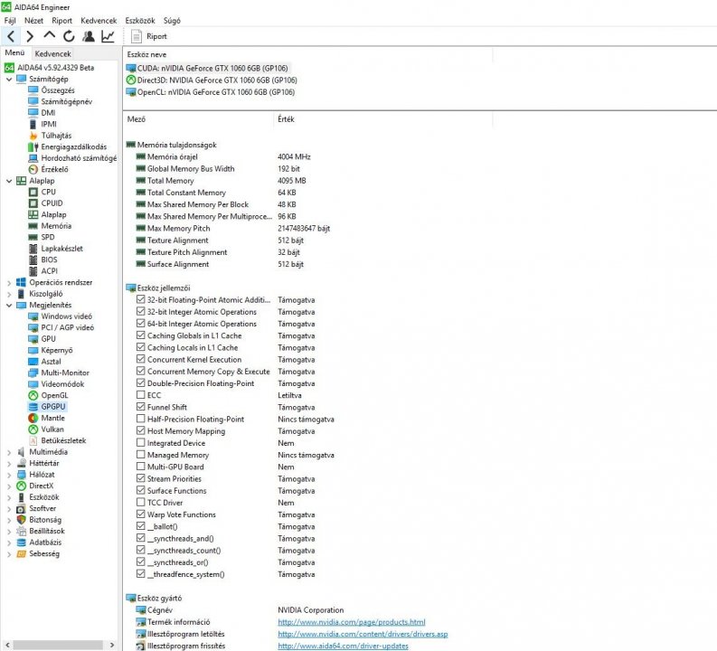Screen dimensions: 717x651
Task: Toggle the Funnel Shift checkbox
Action: pyautogui.click(x=141, y=407)
